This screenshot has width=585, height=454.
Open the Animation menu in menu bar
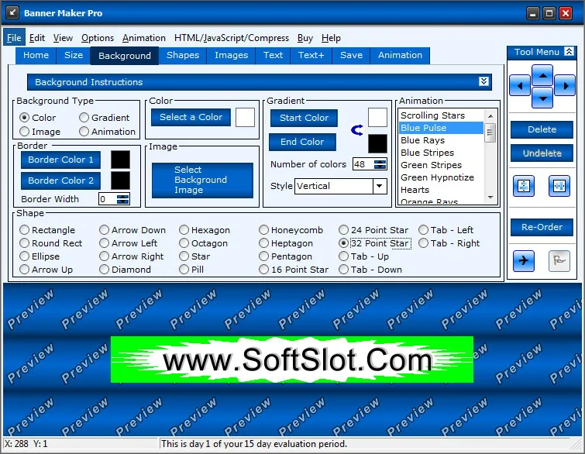coord(144,38)
